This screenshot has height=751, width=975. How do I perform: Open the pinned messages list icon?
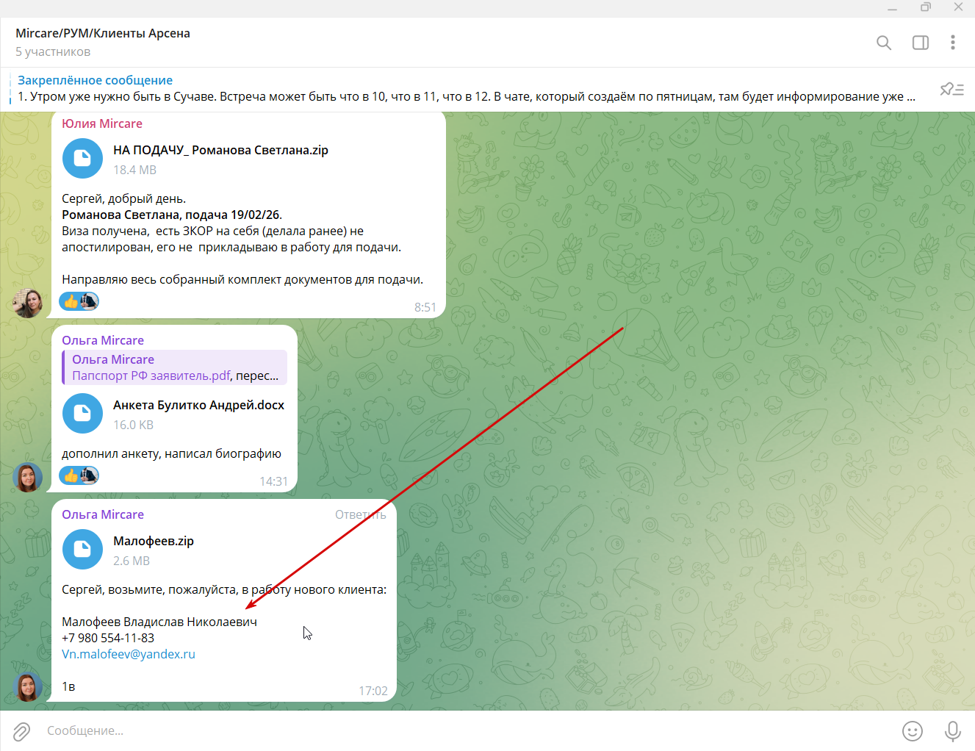952,89
